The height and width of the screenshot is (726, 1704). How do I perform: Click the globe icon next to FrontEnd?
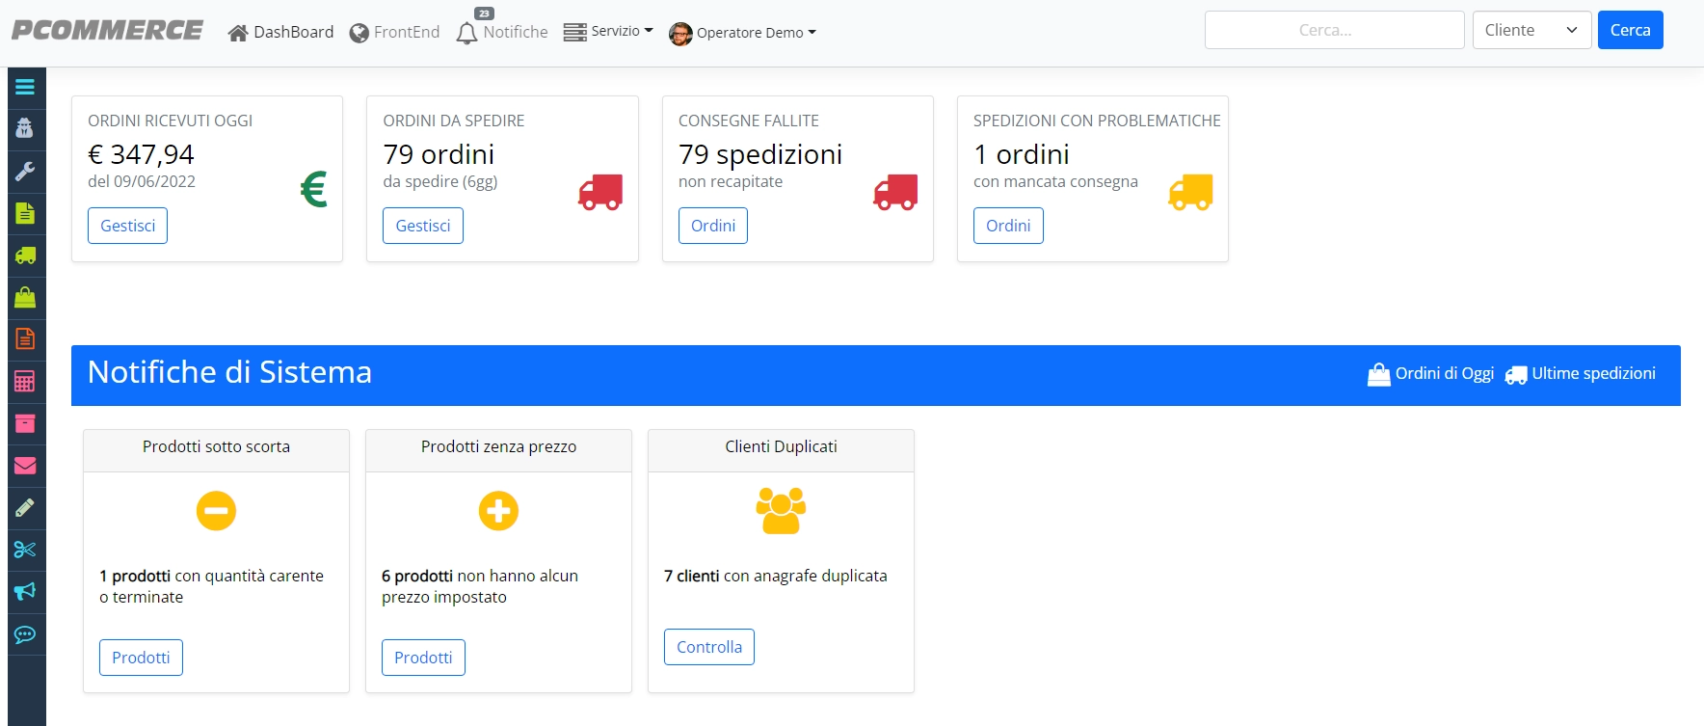coord(359,34)
